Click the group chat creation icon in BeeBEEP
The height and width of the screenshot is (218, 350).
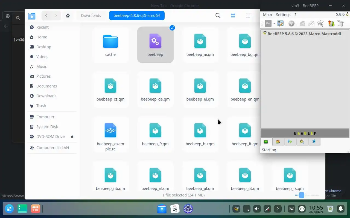coord(320,23)
